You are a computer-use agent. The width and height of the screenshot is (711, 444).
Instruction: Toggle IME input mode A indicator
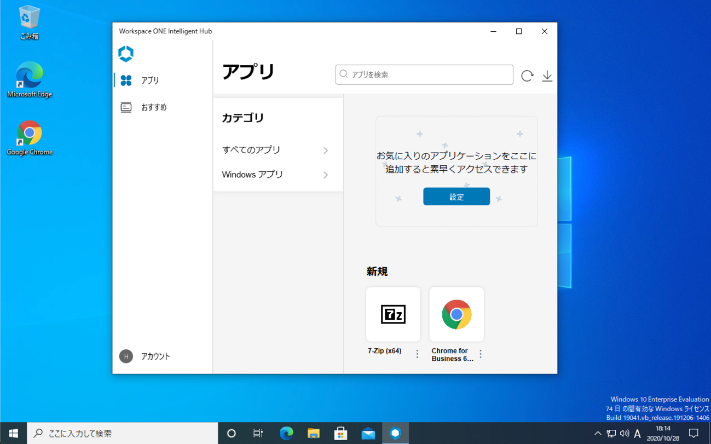[x=637, y=434]
